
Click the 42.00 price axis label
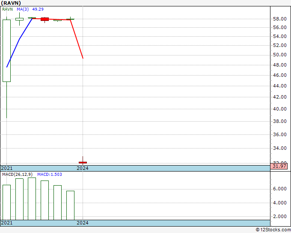coord(280,97)
